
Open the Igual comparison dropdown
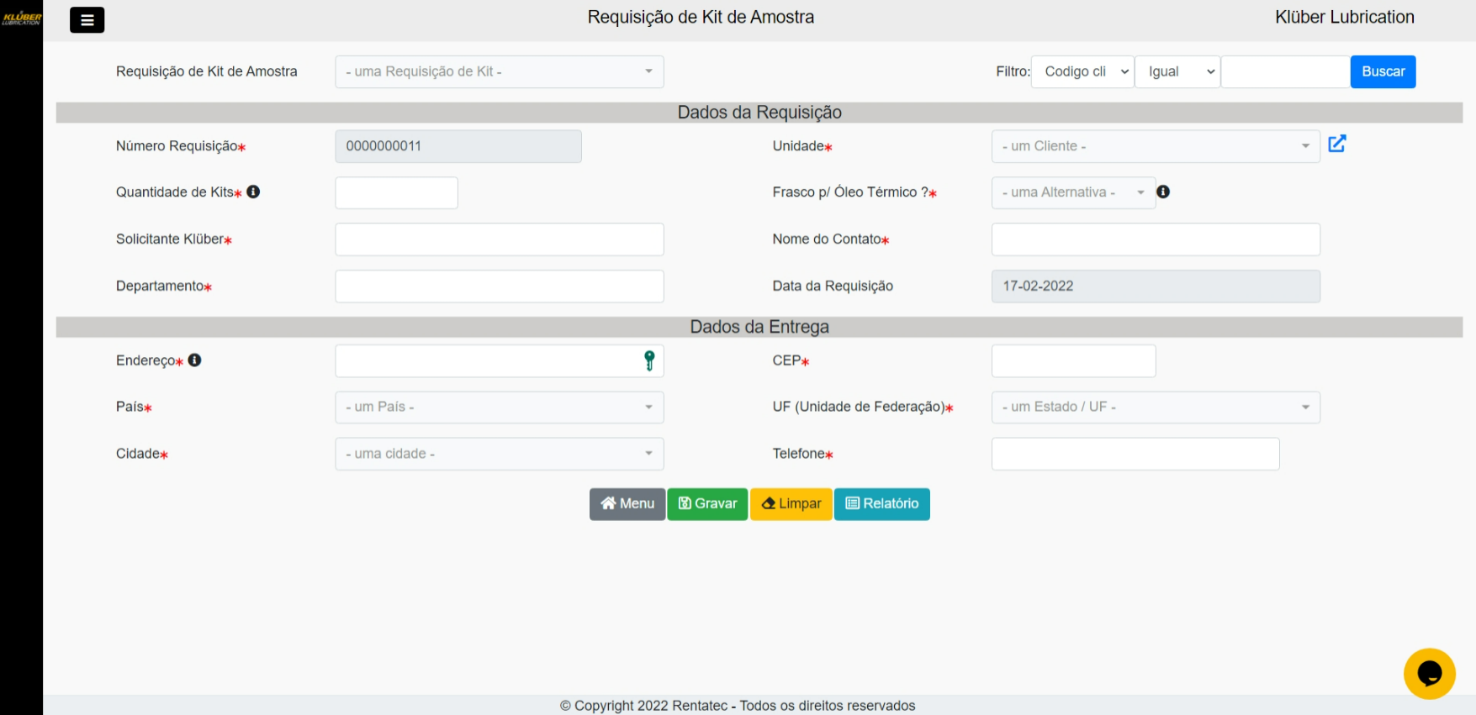click(x=1177, y=71)
